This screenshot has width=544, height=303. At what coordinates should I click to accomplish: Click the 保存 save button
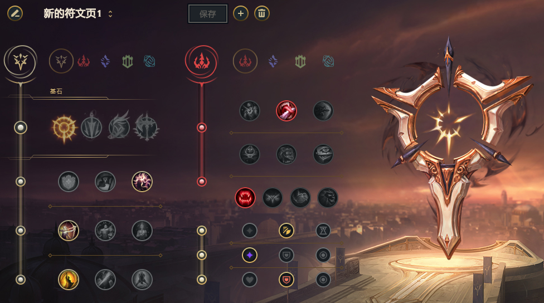click(x=208, y=14)
